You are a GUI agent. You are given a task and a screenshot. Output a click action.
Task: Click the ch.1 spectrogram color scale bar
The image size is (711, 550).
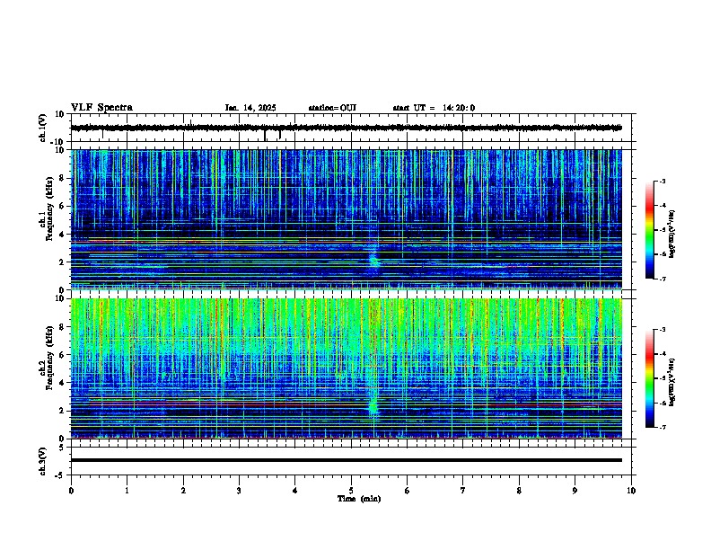pyautogui.click(x=649, y=230)
